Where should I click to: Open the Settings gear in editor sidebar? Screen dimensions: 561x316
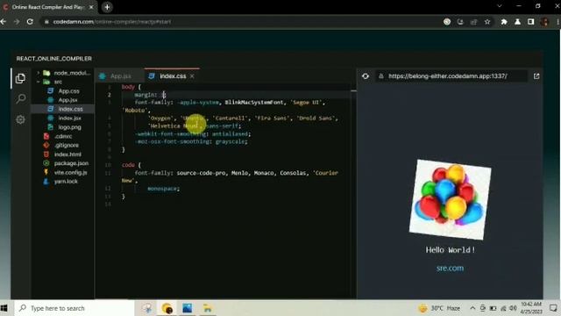point(20,119)
